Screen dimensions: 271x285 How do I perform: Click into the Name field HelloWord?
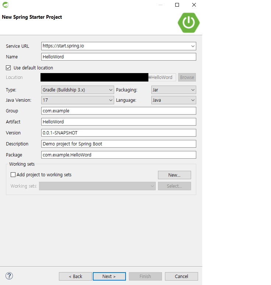pyautogui.click(x=119, y=57)
